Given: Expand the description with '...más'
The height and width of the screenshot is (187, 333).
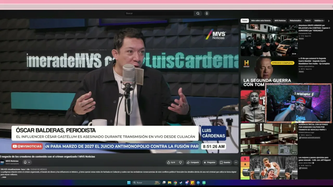Looking at the screenshot, I should pos(4,177).
